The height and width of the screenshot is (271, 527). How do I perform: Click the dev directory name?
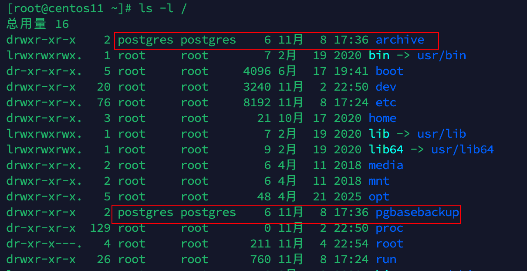(x=385, y=87)
